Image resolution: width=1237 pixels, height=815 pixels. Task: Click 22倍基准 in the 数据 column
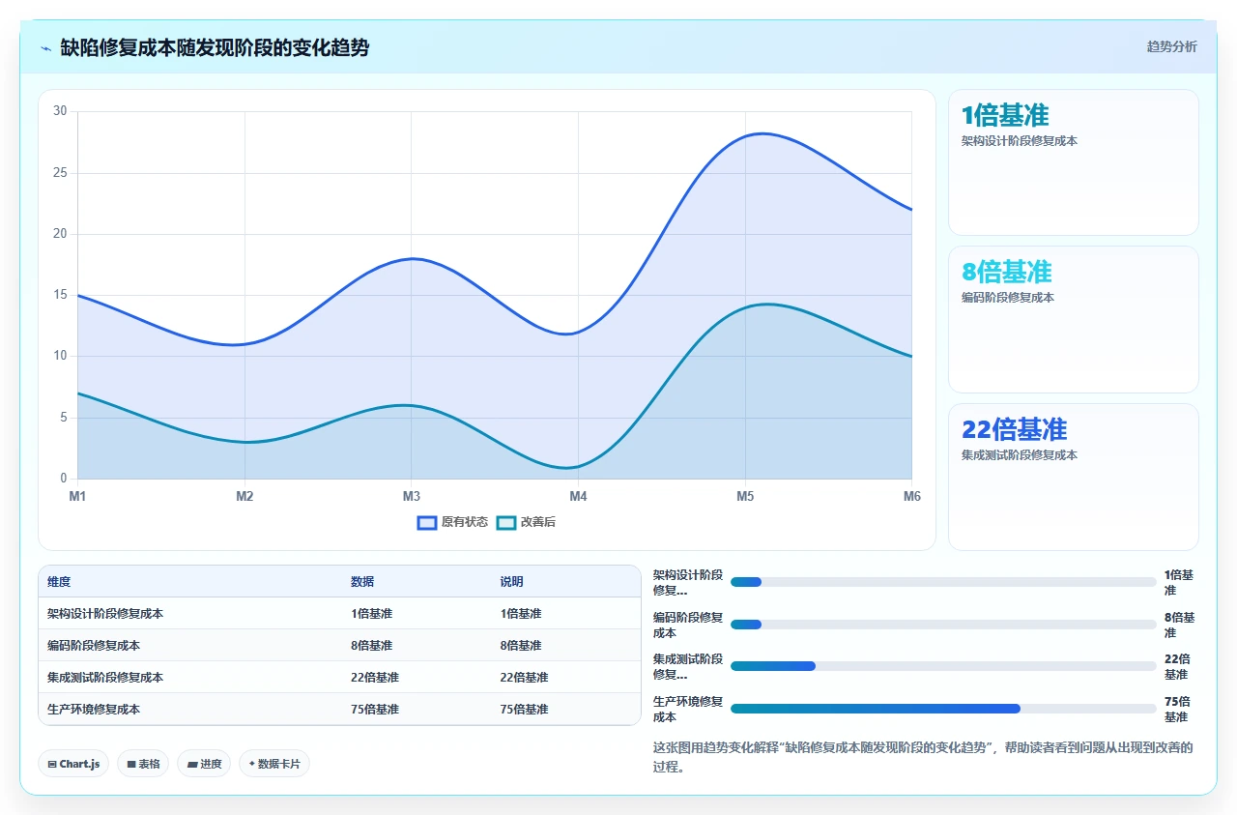pyautogui.click(x=375, y=678)
